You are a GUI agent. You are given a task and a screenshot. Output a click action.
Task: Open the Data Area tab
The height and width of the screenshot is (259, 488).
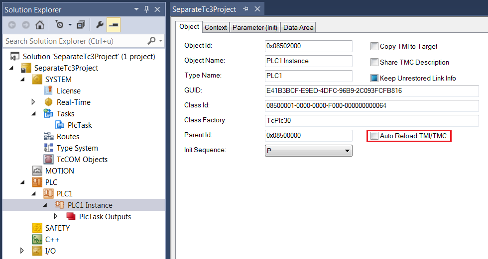point(298,28)
